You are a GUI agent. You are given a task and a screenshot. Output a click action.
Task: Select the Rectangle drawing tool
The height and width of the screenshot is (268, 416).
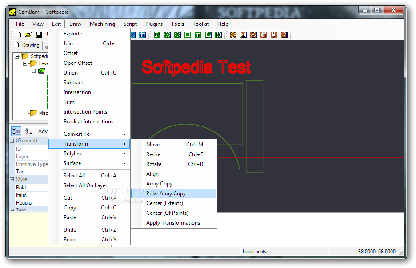pyautogui.click(x=188, y=35)
